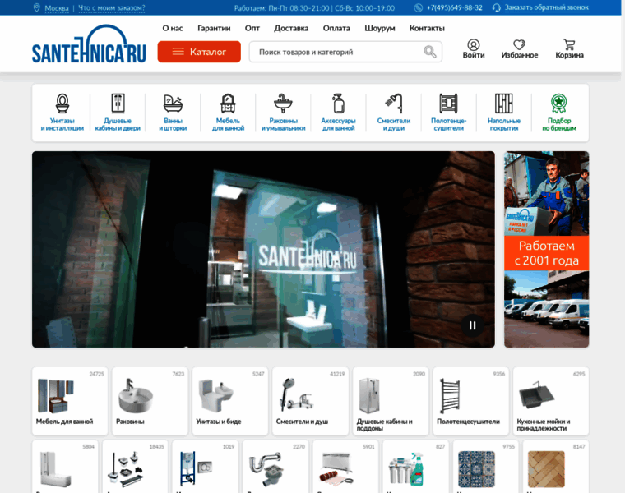Open the bathtub card with count 5804
Viewport: 625px width, 493px height.
[x=65, y=467]
